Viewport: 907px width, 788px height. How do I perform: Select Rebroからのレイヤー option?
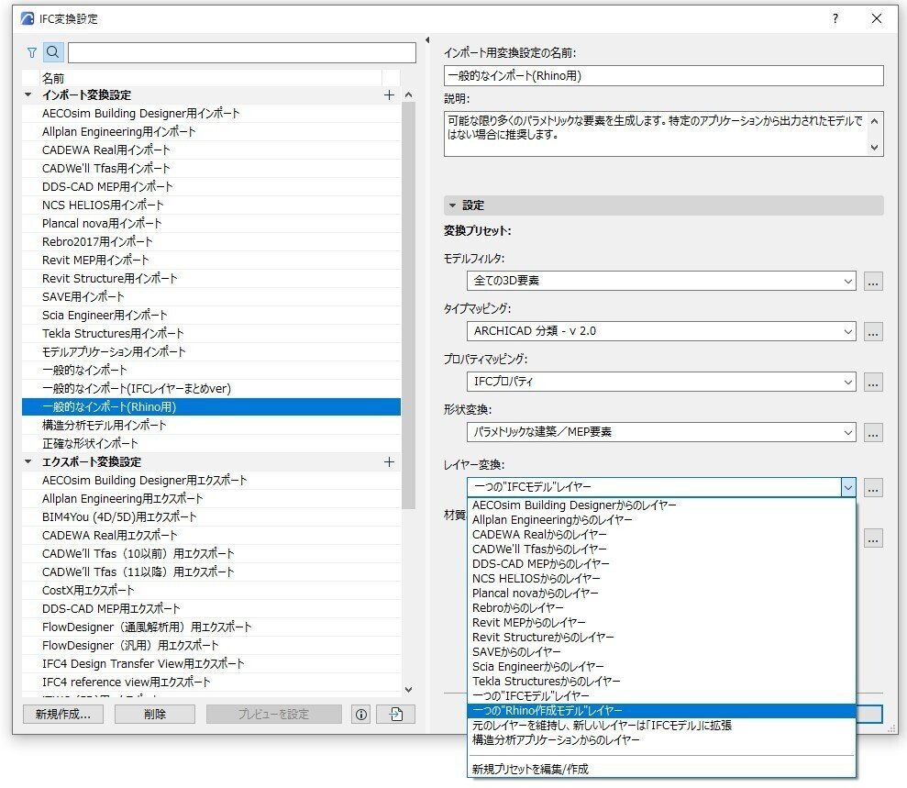(661, 608)
